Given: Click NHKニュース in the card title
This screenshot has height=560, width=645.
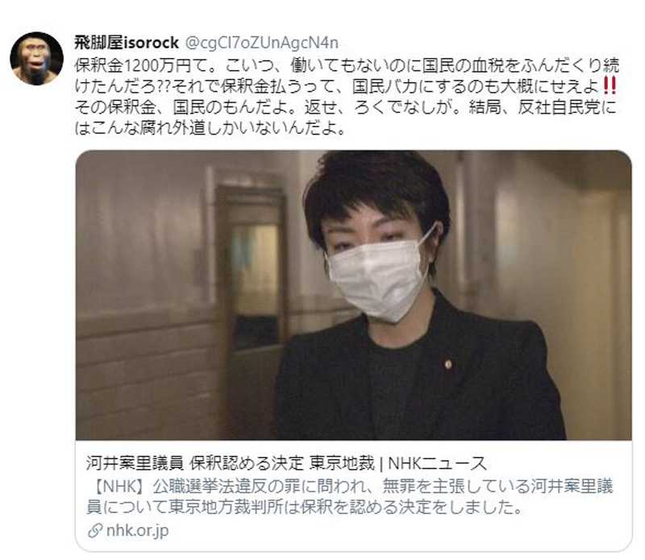Looking at the screenshot, I should click(437, 463).
